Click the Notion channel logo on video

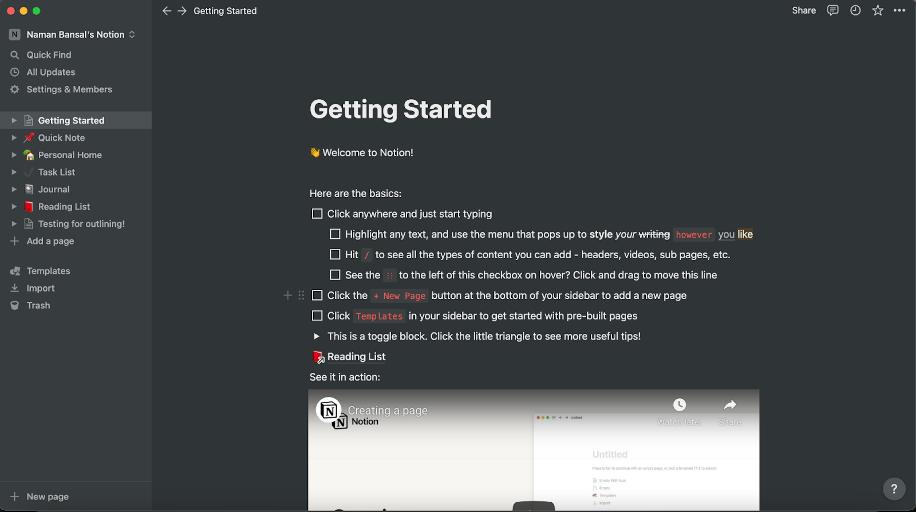click(x=329, y=411)
